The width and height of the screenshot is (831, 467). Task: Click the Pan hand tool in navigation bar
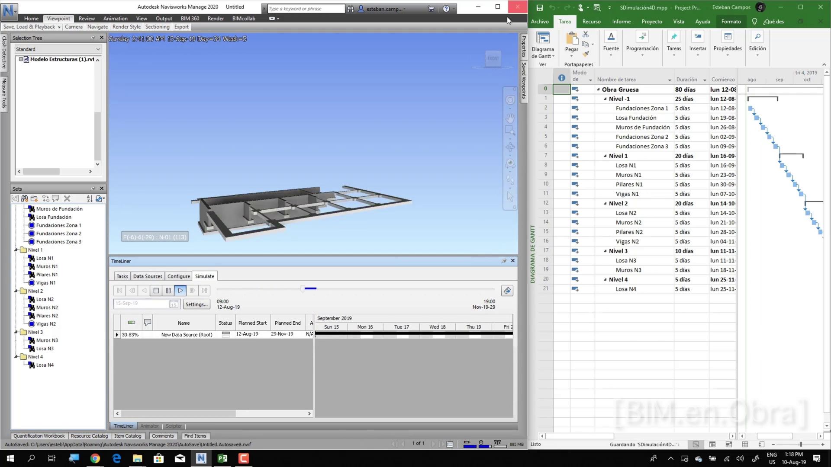click(510, 118)
